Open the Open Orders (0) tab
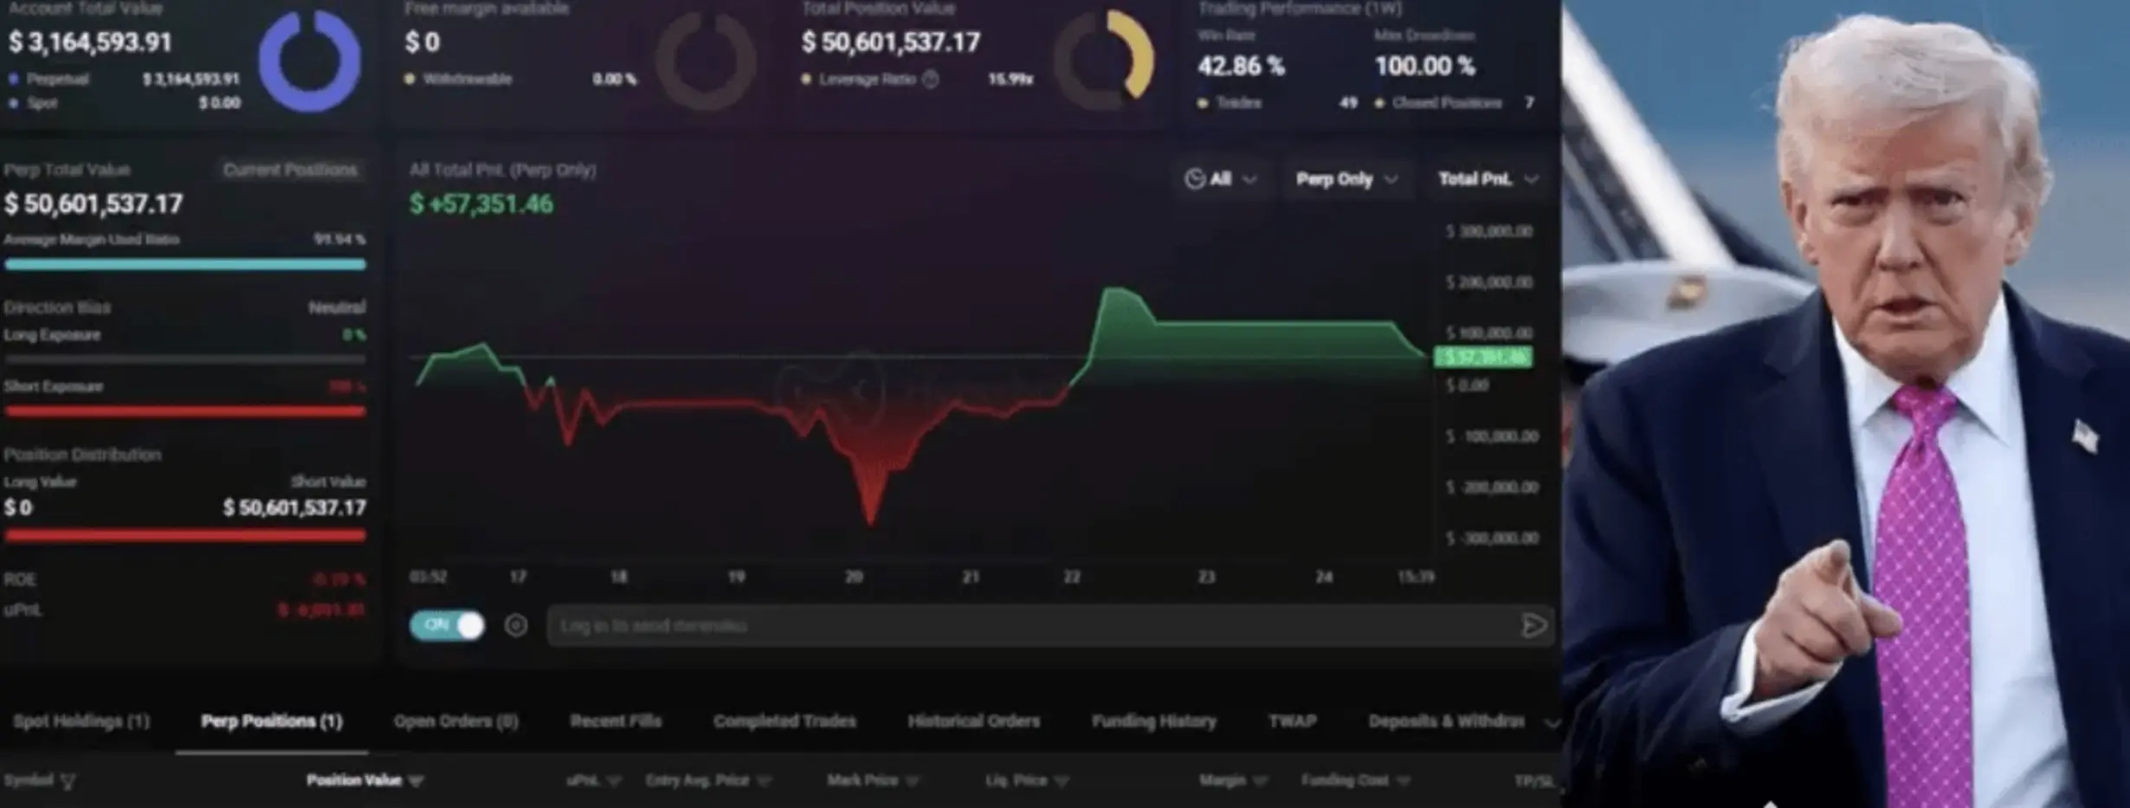2130x808 pixels. tap(456, 721)
